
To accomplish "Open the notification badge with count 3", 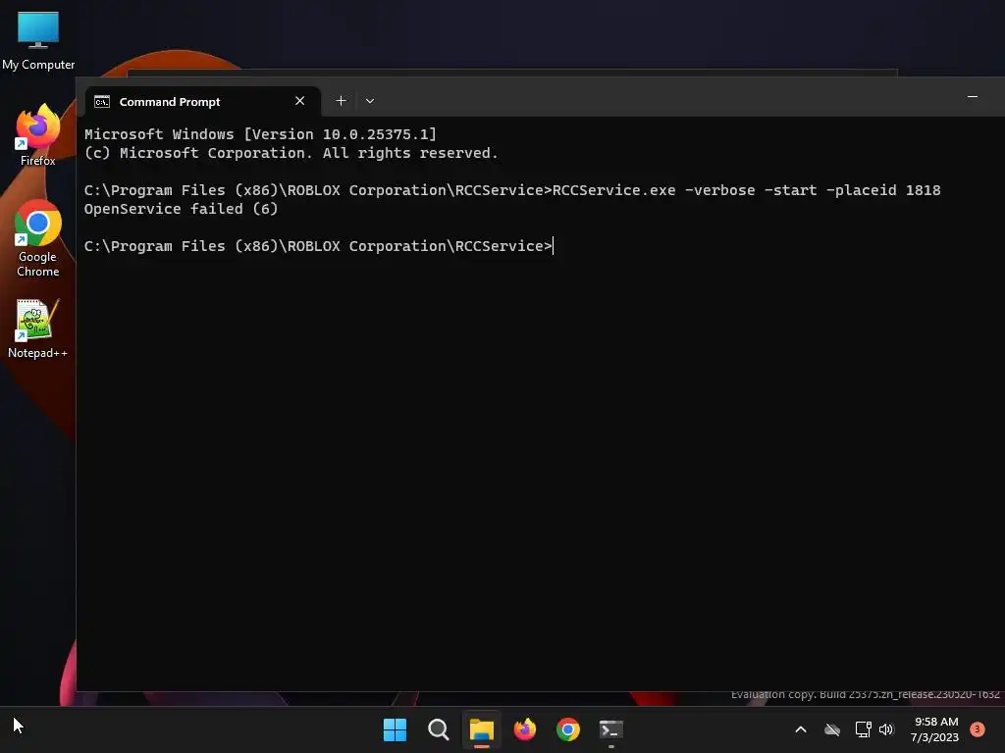I will click(978, 729).
